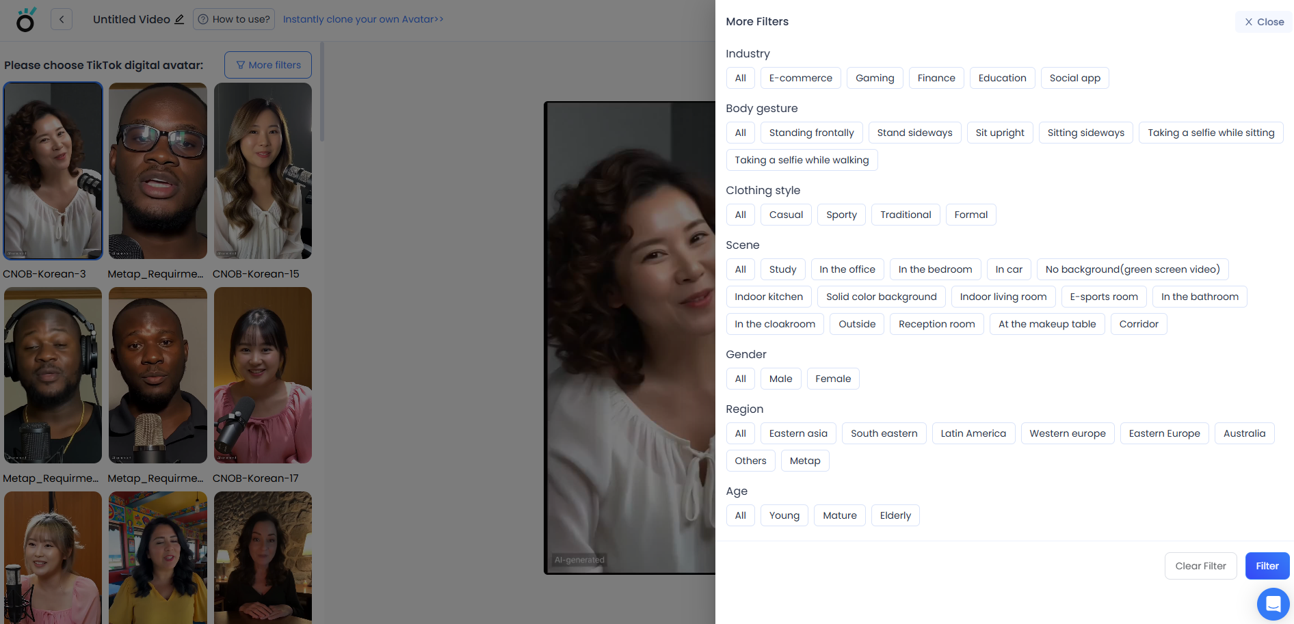Screen dimensions: 1294x624
Task: Select the E-commerce industry filter
Action: pyautogui.click(x=800, y=78)
